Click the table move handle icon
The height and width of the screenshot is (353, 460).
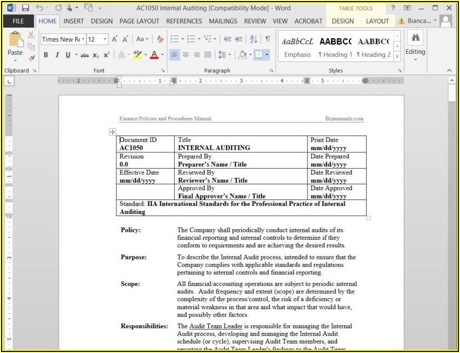tap(113, 132)
